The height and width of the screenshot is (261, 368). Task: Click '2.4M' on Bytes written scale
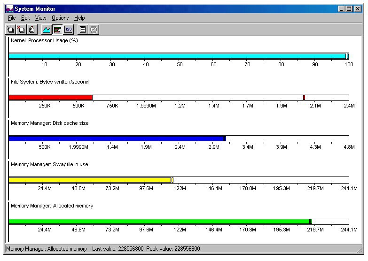349,106
